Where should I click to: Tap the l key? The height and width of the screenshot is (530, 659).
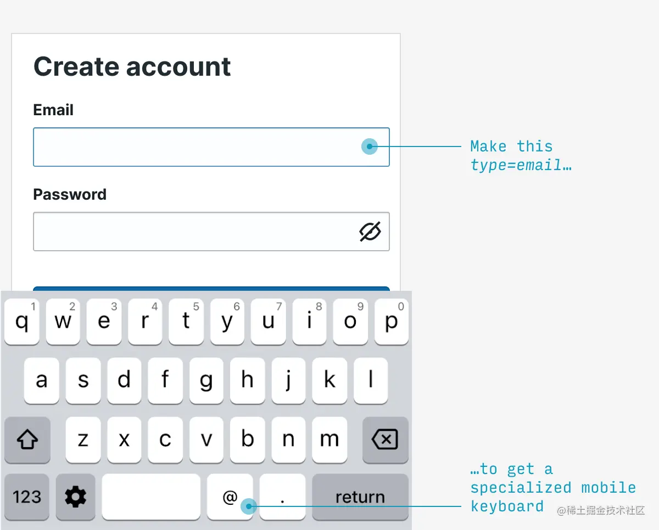click(x=371, y=380)
